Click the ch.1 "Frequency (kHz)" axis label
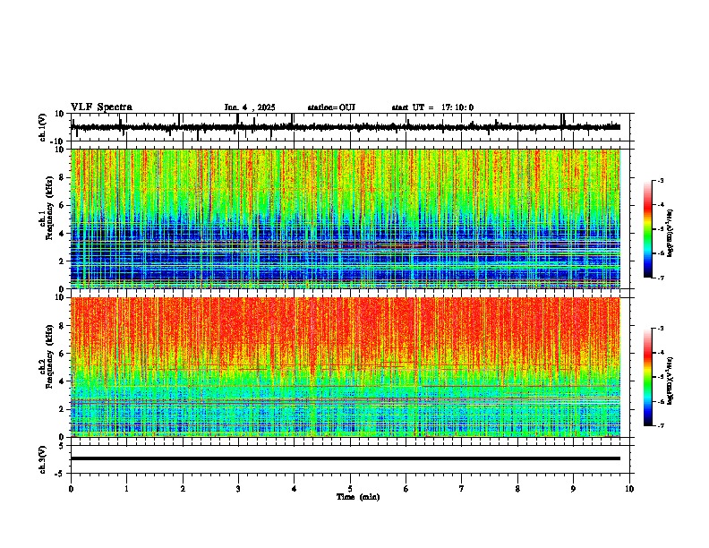Image resolution: width=709 pixels, height=548 pixels. coord(49,208)
